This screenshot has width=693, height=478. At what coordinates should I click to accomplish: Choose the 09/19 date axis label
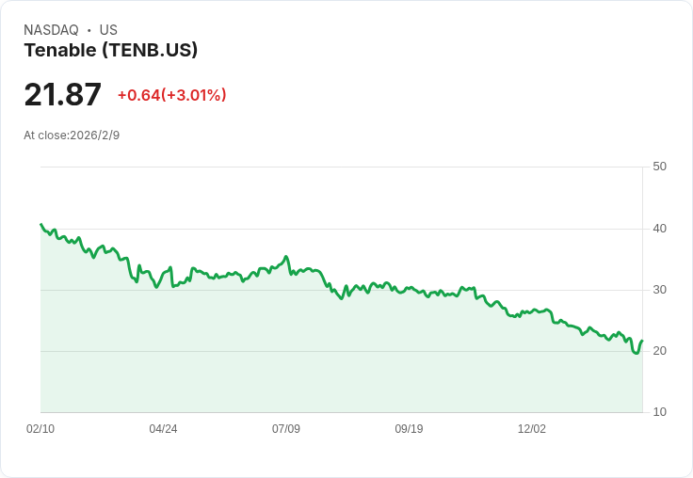[x=409, y=429]
